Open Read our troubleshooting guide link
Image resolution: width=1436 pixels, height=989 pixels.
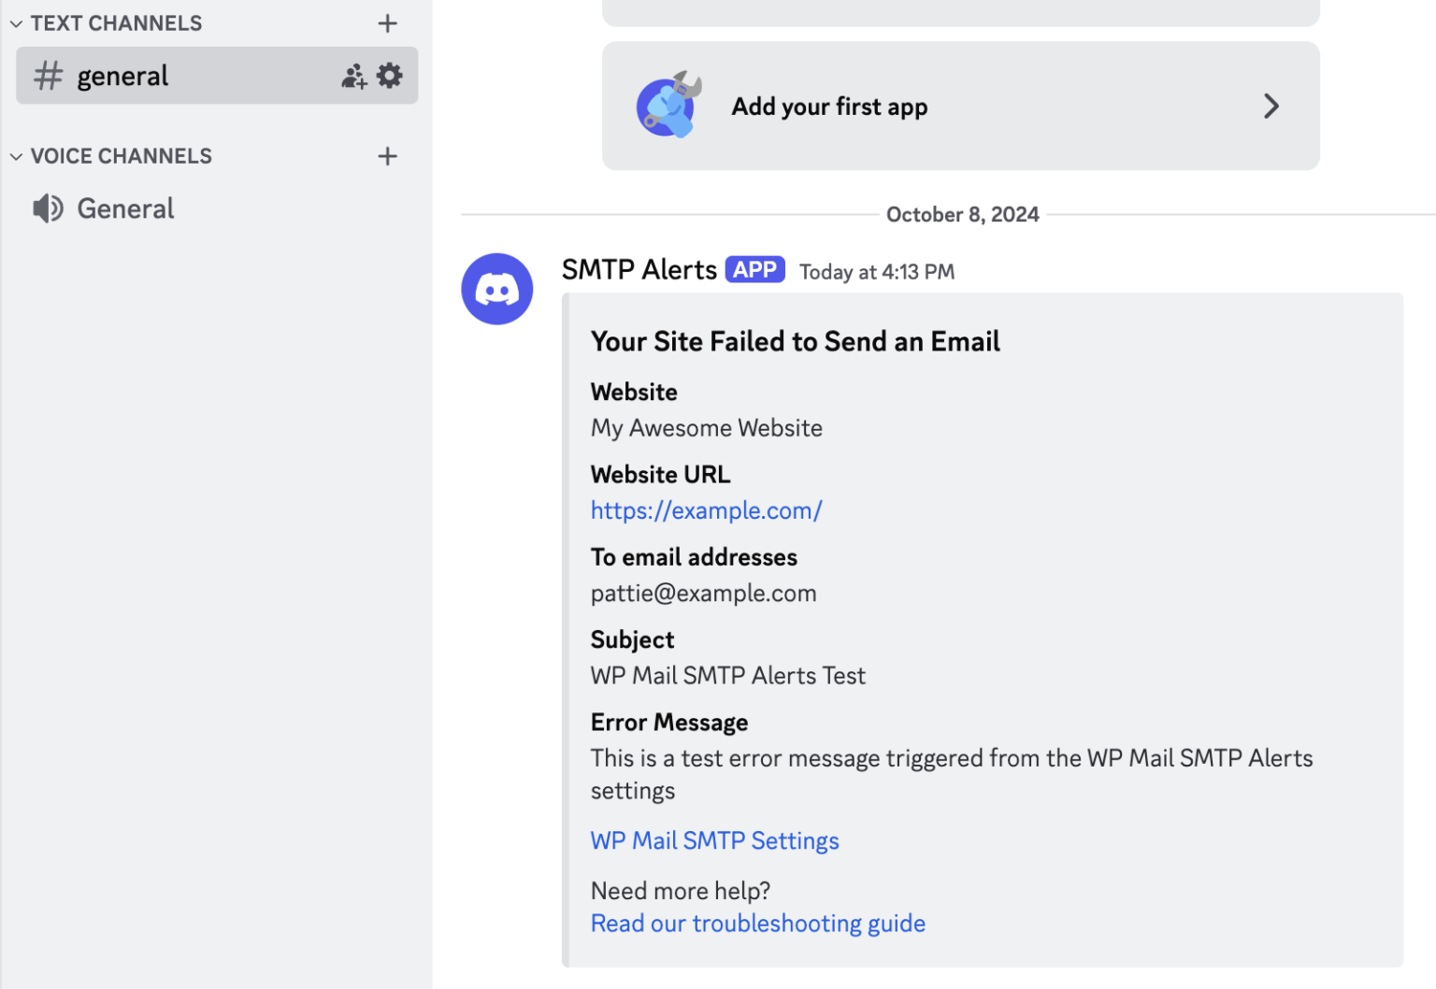click(x=757, y=924)
